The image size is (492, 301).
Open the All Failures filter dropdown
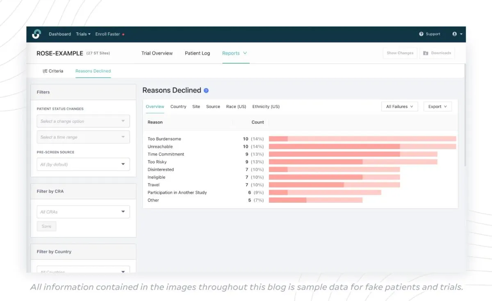pos(399,106)
